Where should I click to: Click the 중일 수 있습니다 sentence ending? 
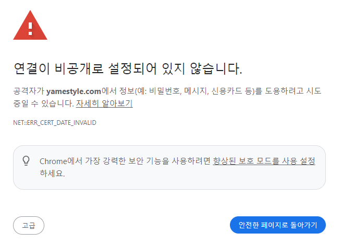44,103
